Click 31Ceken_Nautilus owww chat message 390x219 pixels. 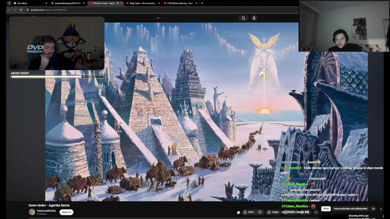(300, 200)
